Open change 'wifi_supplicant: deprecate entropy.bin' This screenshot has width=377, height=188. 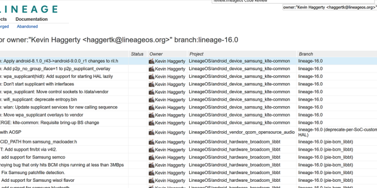[40, 99]
